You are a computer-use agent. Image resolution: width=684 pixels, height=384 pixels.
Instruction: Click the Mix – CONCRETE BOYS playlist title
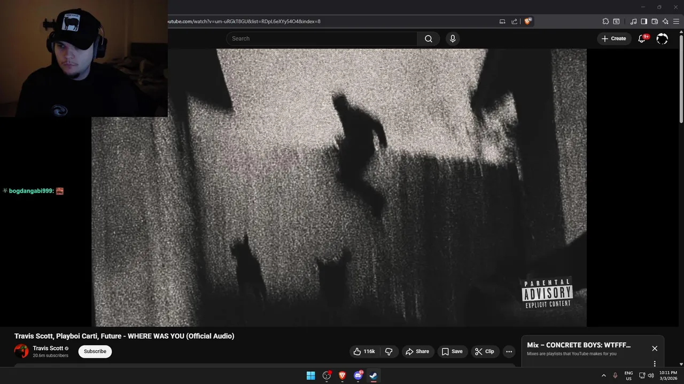click(579, 345)
